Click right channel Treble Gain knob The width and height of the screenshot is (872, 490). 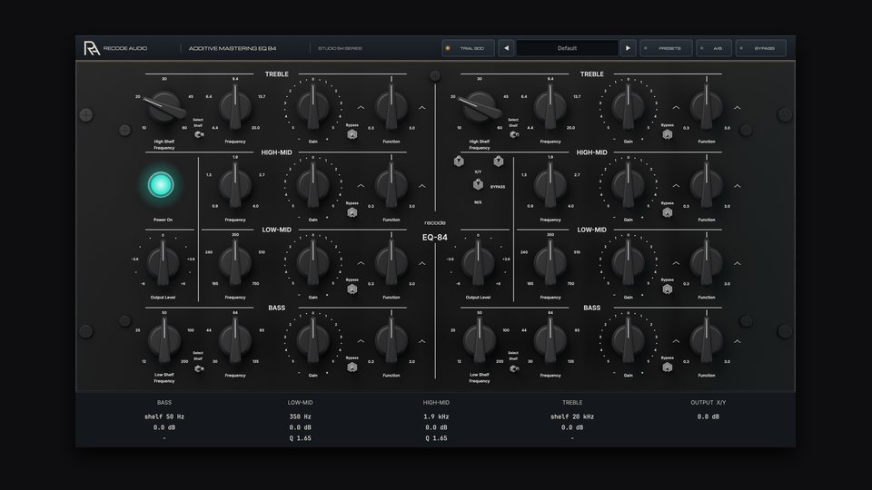[x=629, y=107]
